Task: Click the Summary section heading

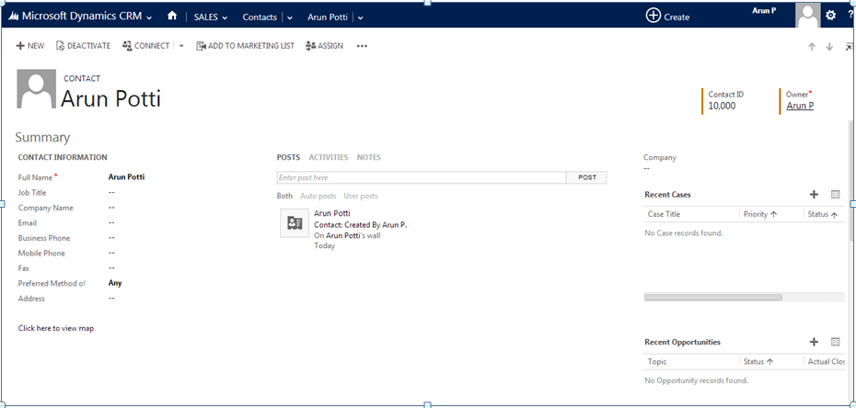Action: pyautogui.click(x=42, y=137)
